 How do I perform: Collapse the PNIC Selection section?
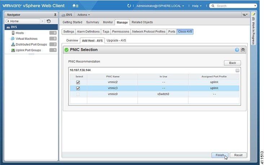[243, 50]
